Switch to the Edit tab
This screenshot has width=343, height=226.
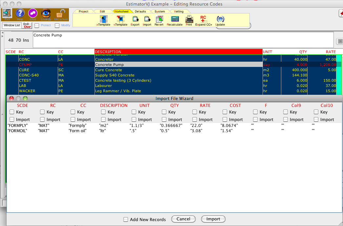click(x=102, y=11)
